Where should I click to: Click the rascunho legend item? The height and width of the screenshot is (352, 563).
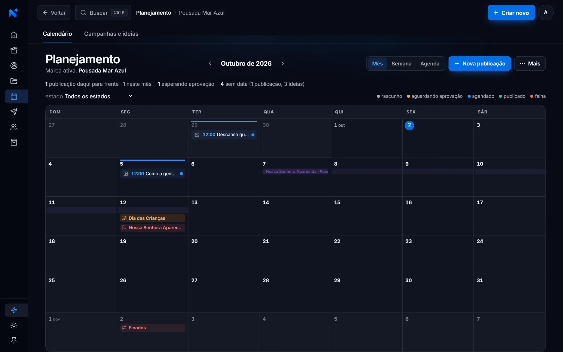[x=389, y=96]
